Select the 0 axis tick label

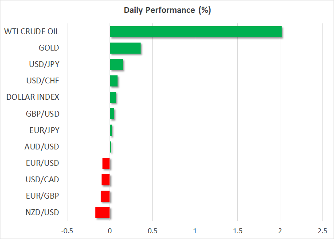click(x=110, y=231)
